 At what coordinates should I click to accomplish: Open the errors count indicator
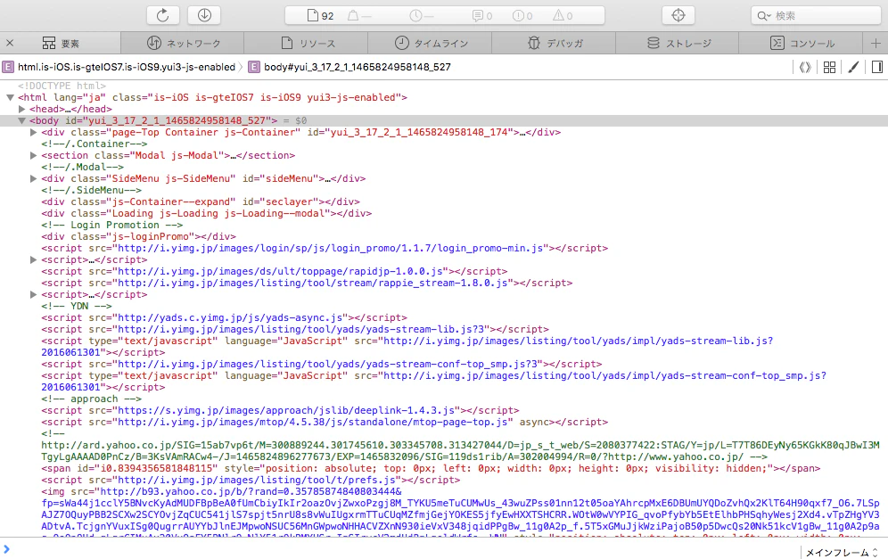522,16
